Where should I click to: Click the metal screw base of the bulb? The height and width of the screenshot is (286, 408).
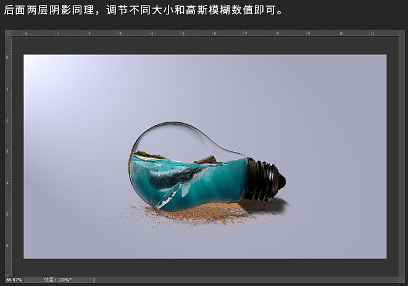coord(265,180)
